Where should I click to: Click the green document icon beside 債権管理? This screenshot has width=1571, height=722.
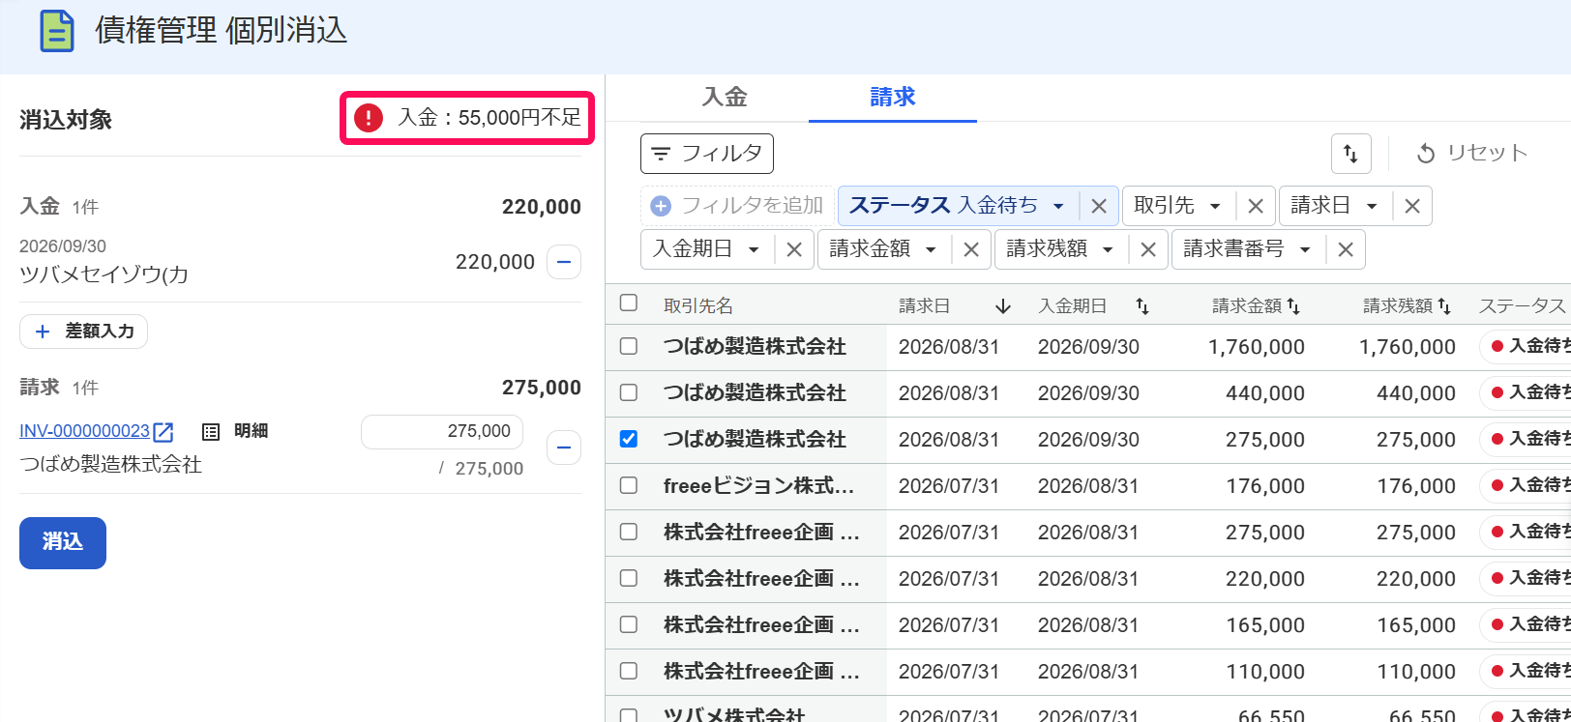pyautogui.click(x=57, y=31)
